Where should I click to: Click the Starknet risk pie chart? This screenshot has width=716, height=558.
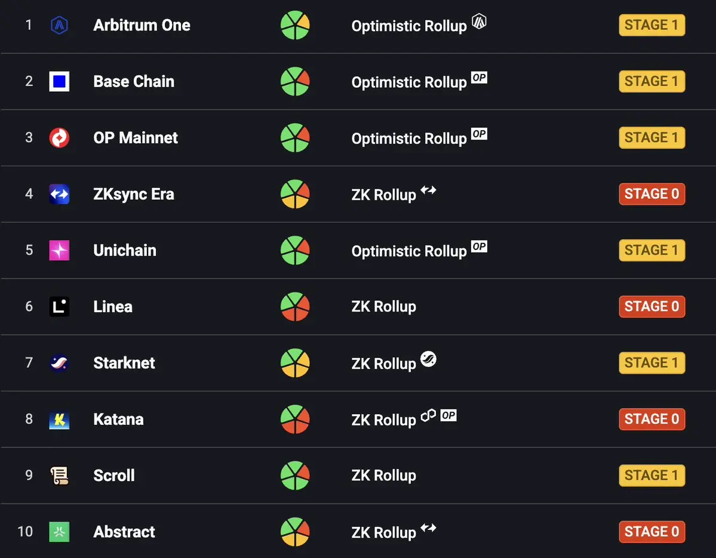295,363
